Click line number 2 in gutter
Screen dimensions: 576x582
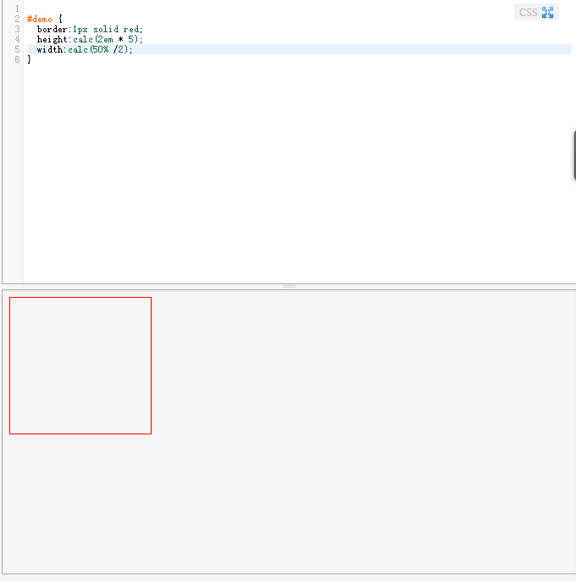pyautogui.click(x=17, y=19)
